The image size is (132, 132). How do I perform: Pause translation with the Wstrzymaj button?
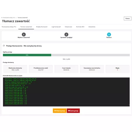coord(60,111)
